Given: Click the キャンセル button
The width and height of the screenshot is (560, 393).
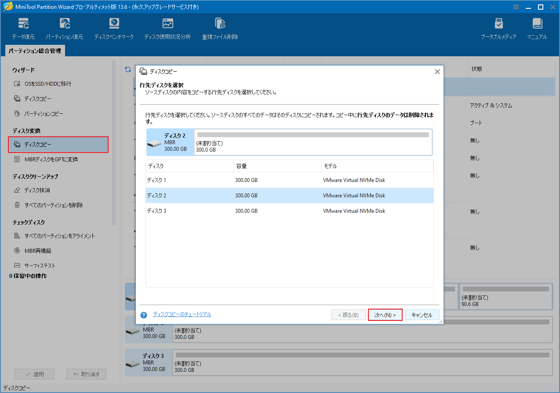Looking at the screenshot, I should [422, 314].
